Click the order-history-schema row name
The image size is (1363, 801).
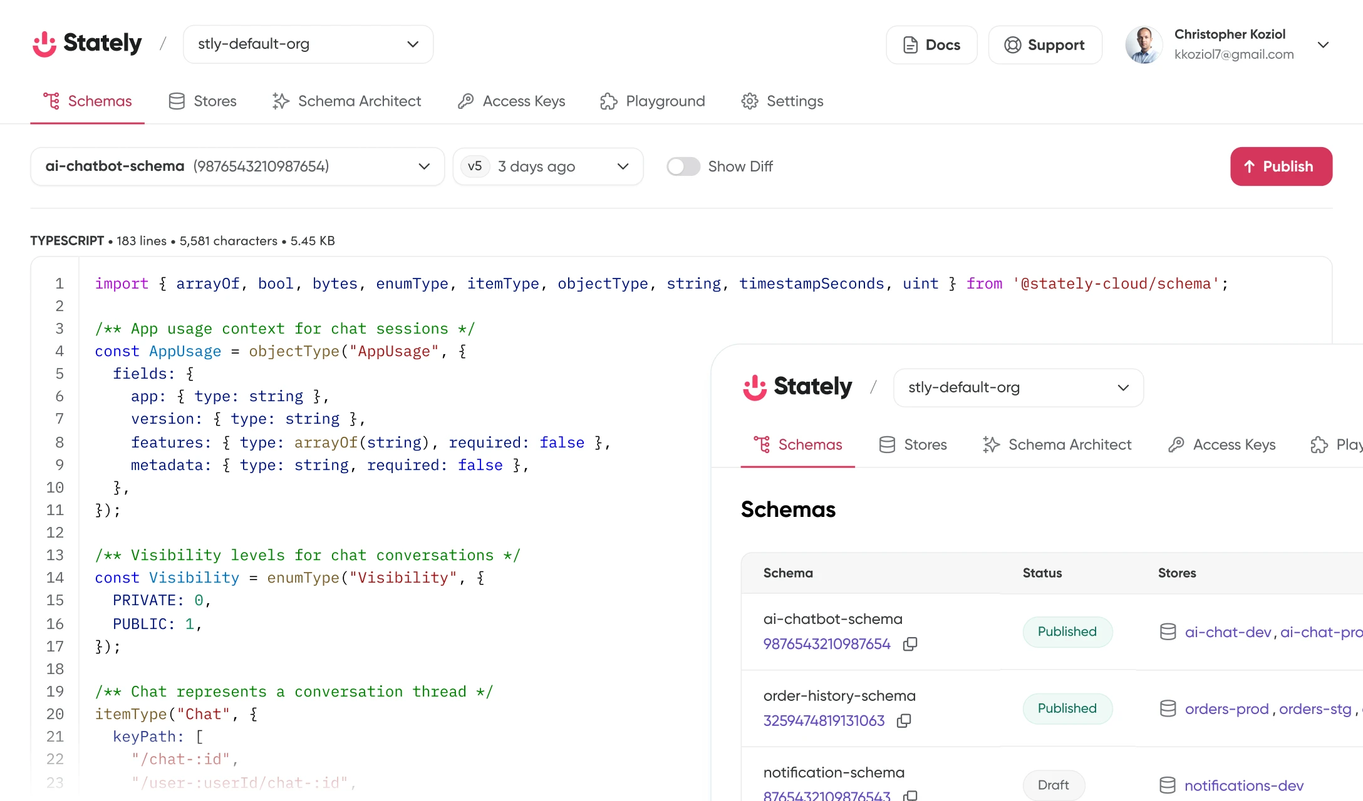[839, 696]
